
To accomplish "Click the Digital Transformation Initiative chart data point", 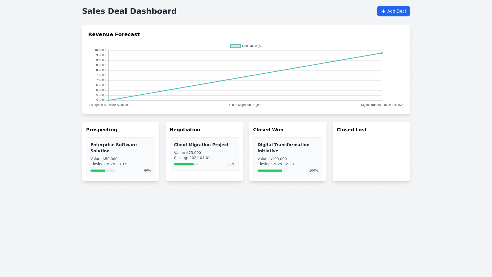I will click(382, 53).
